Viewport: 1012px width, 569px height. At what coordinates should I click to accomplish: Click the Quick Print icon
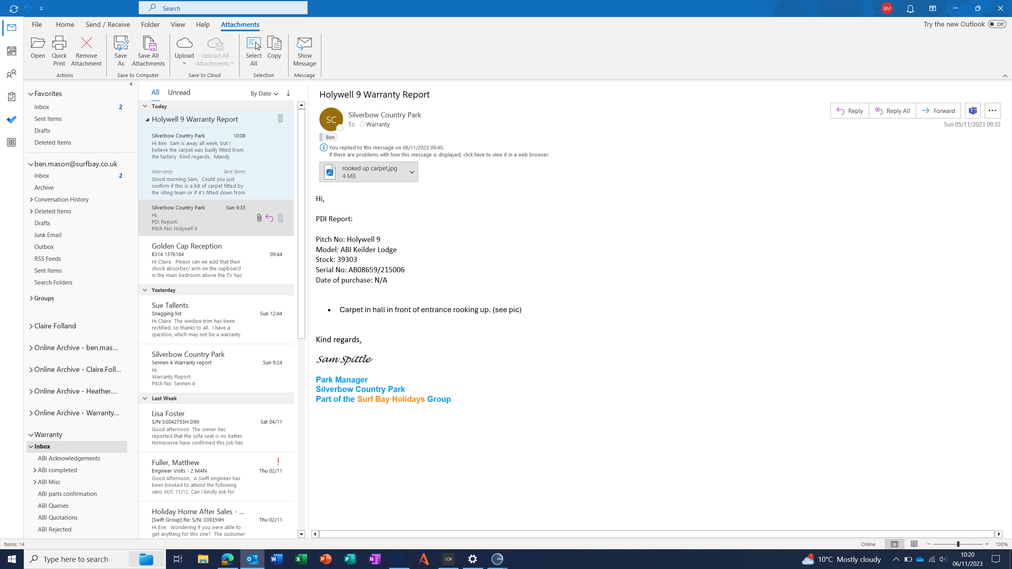[x=59, y=43]
